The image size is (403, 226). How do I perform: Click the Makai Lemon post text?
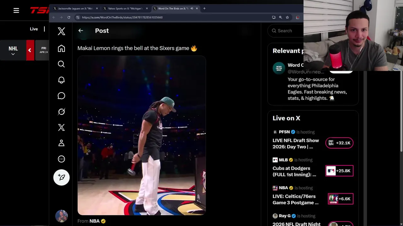coord(137,48)
